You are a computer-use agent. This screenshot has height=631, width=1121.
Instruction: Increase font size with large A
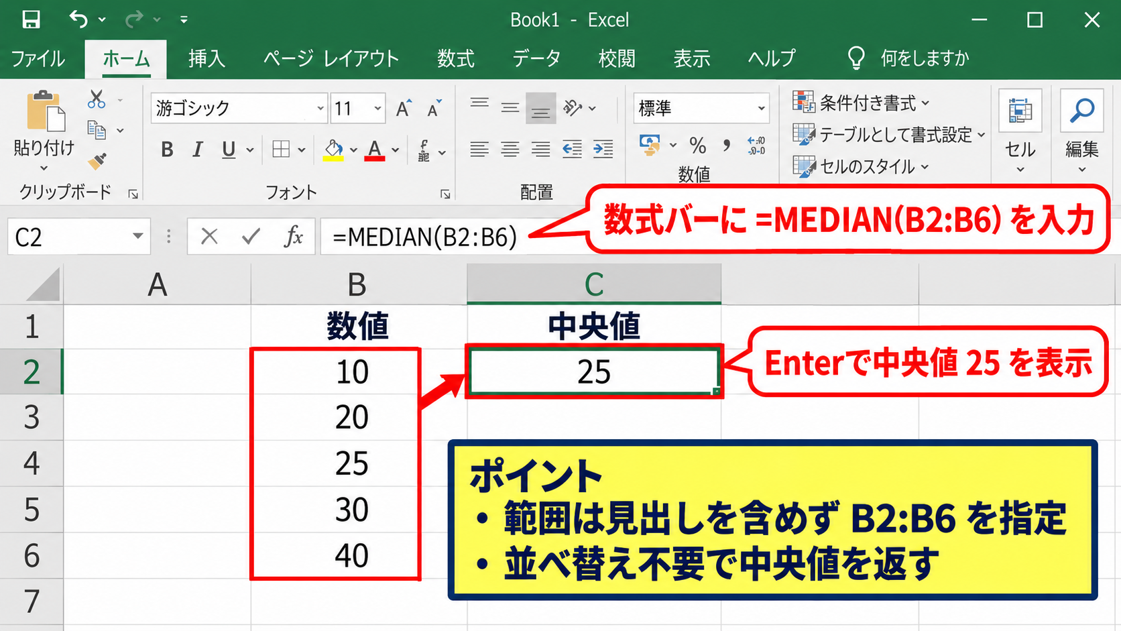(x=402, y=108)
